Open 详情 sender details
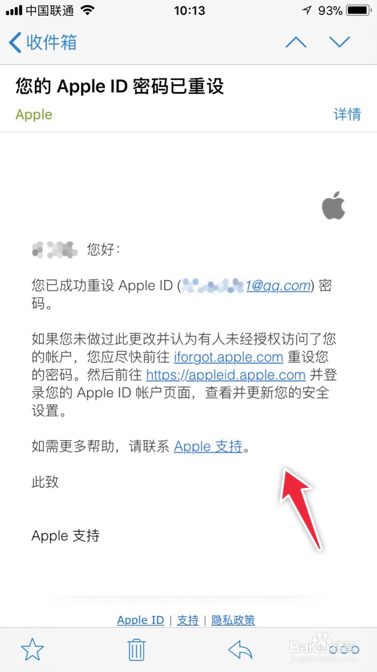The width and height of the screenshot is (377, 672). coord(347,114)
